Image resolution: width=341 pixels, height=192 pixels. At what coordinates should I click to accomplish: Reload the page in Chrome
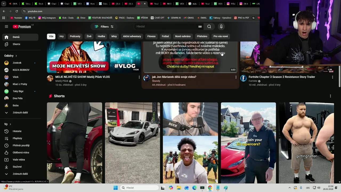[17, 11]
